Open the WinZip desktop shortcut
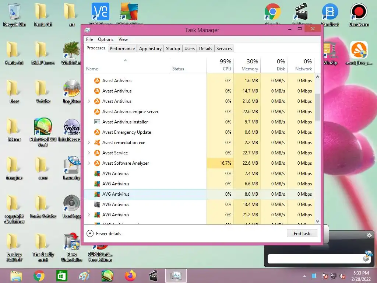The image size is (377, 283). [330, 53]
